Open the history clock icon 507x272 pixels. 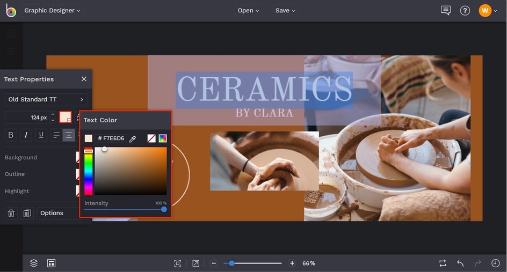tap(495, 263)
